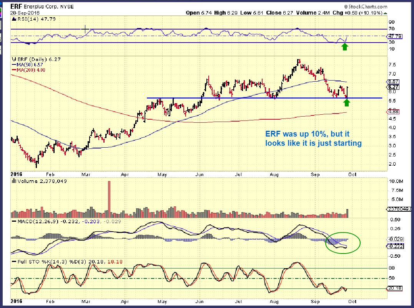The width and height of the screenshot is (414, 308).
Task: Click the volume bars icon beside Volume label
Action: (14, 181)
